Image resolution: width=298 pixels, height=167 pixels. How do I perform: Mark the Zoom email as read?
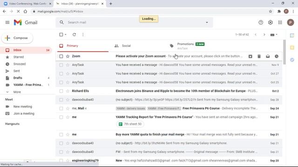(268, 56)
